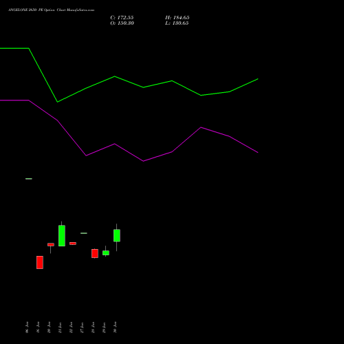Select the '27 Jan' date label
344x344 pixels.
[x=82, y=327]
